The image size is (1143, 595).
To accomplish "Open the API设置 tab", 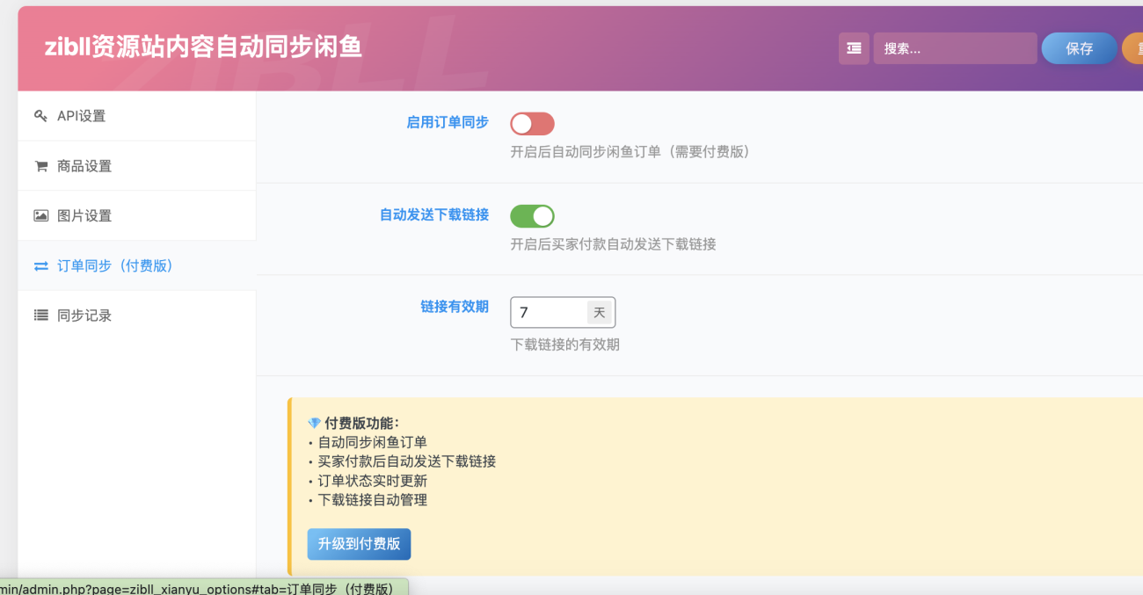I will click(x=81, y=116).
